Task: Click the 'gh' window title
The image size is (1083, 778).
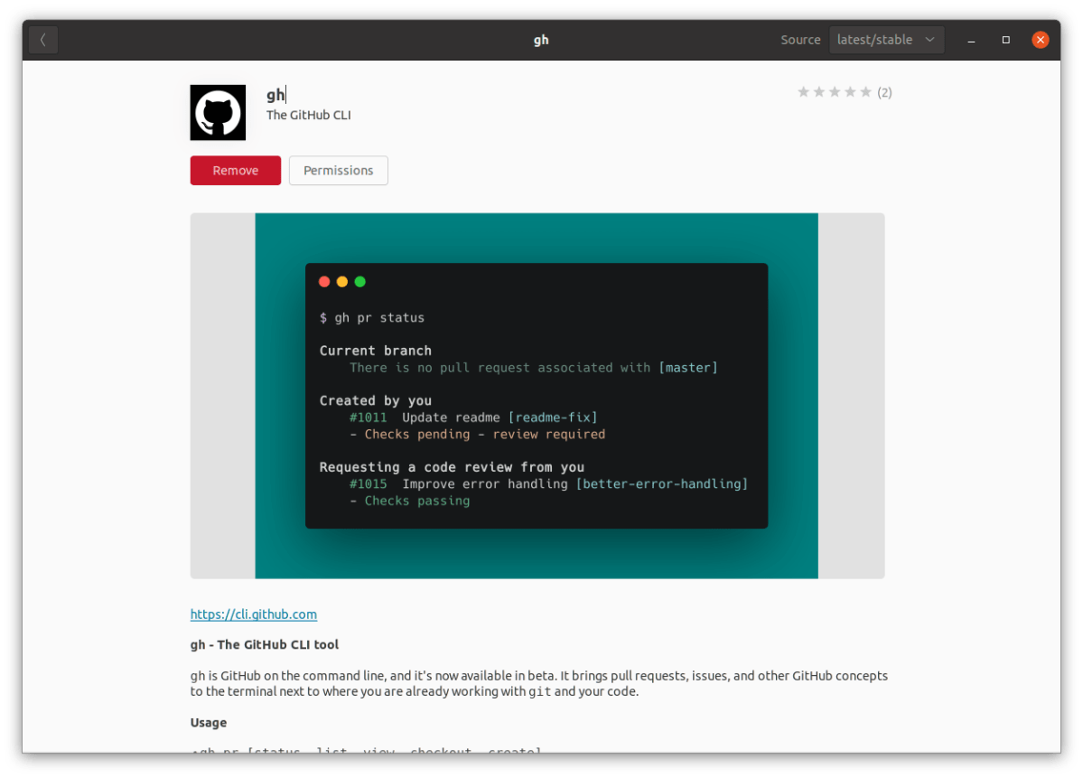Action: (541, 40)
